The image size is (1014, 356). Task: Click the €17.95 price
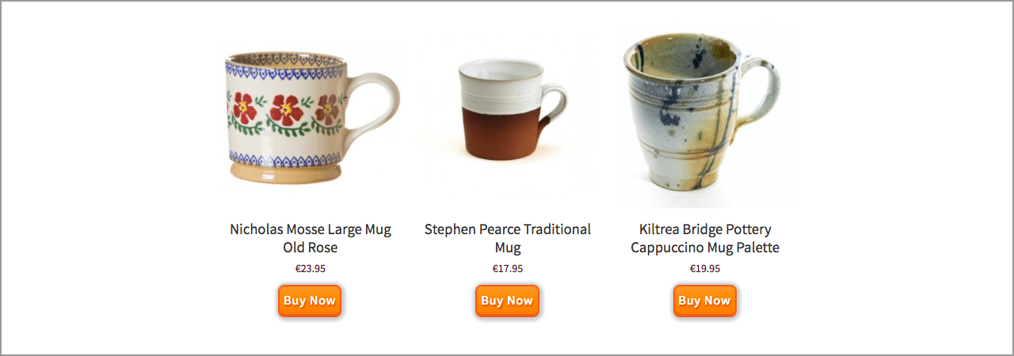pos(508,268)
